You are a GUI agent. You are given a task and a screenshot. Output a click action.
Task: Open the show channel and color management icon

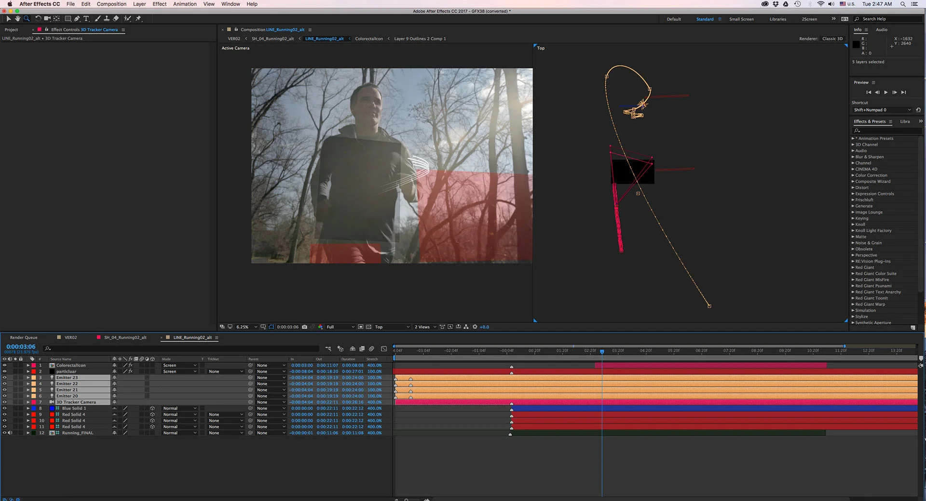pos(320,327)
